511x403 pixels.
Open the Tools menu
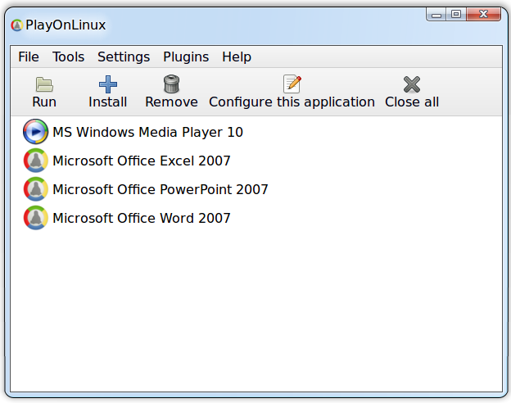tap(68, 57)
